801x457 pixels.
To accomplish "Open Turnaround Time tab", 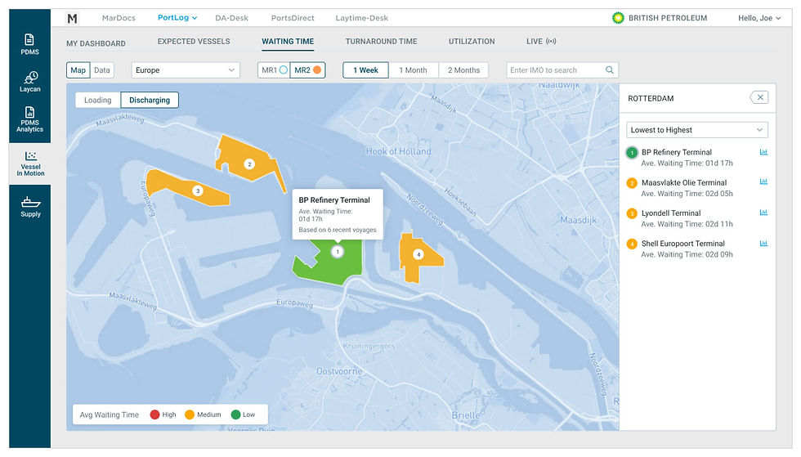I will (x=381, y=42).
